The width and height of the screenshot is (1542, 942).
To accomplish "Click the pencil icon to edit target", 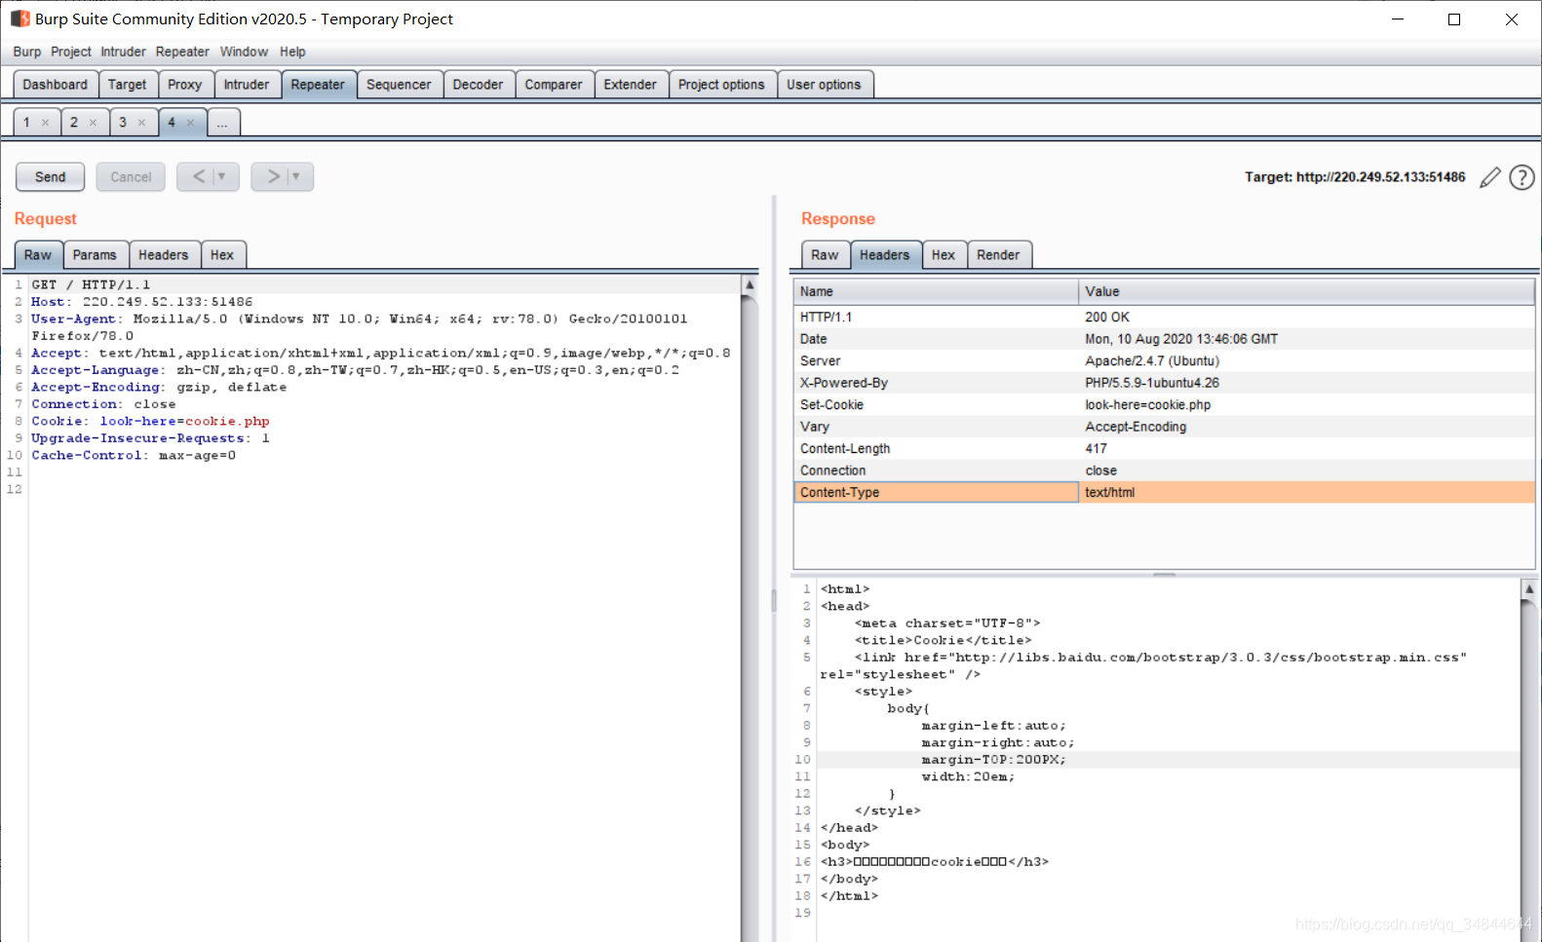I will click(x=1489, y=177).
